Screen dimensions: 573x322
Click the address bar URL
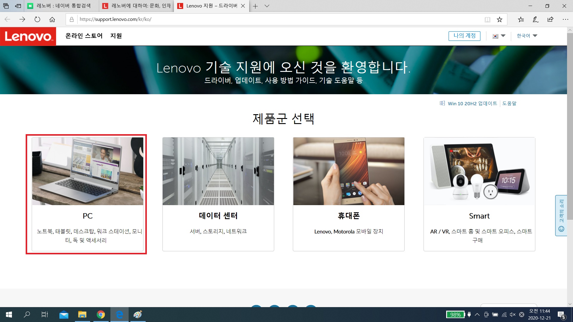tap(115, 19)
